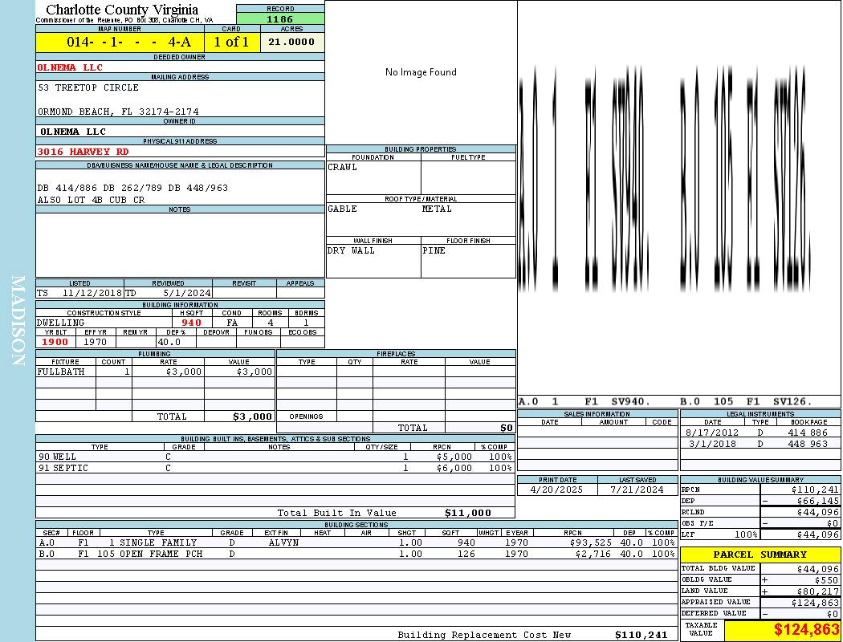
Task: Click book page 414 886
Action: click(808, 433)
